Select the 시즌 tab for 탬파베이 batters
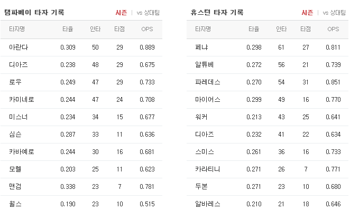The width and height of the screenshot is (350, 220). (121, 13)
